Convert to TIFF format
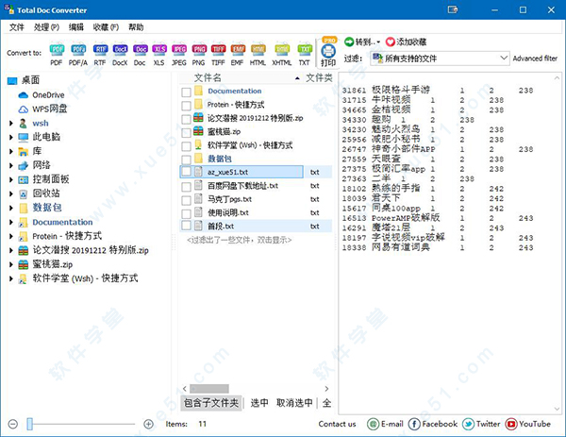566x437 pixels. pyautogui.click(x=218, y=50)
